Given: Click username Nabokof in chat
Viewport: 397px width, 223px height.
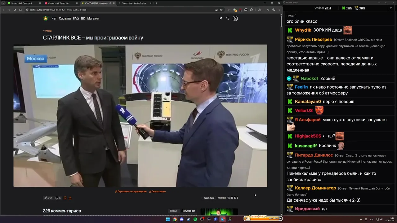Looking at the screenshot, I should (309, 79).
